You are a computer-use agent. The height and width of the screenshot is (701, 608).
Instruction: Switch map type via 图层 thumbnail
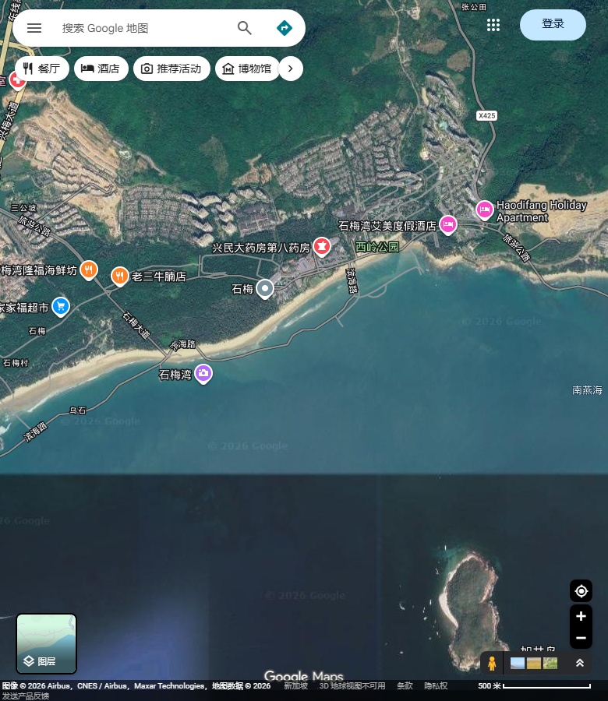[x=47, y=643]
